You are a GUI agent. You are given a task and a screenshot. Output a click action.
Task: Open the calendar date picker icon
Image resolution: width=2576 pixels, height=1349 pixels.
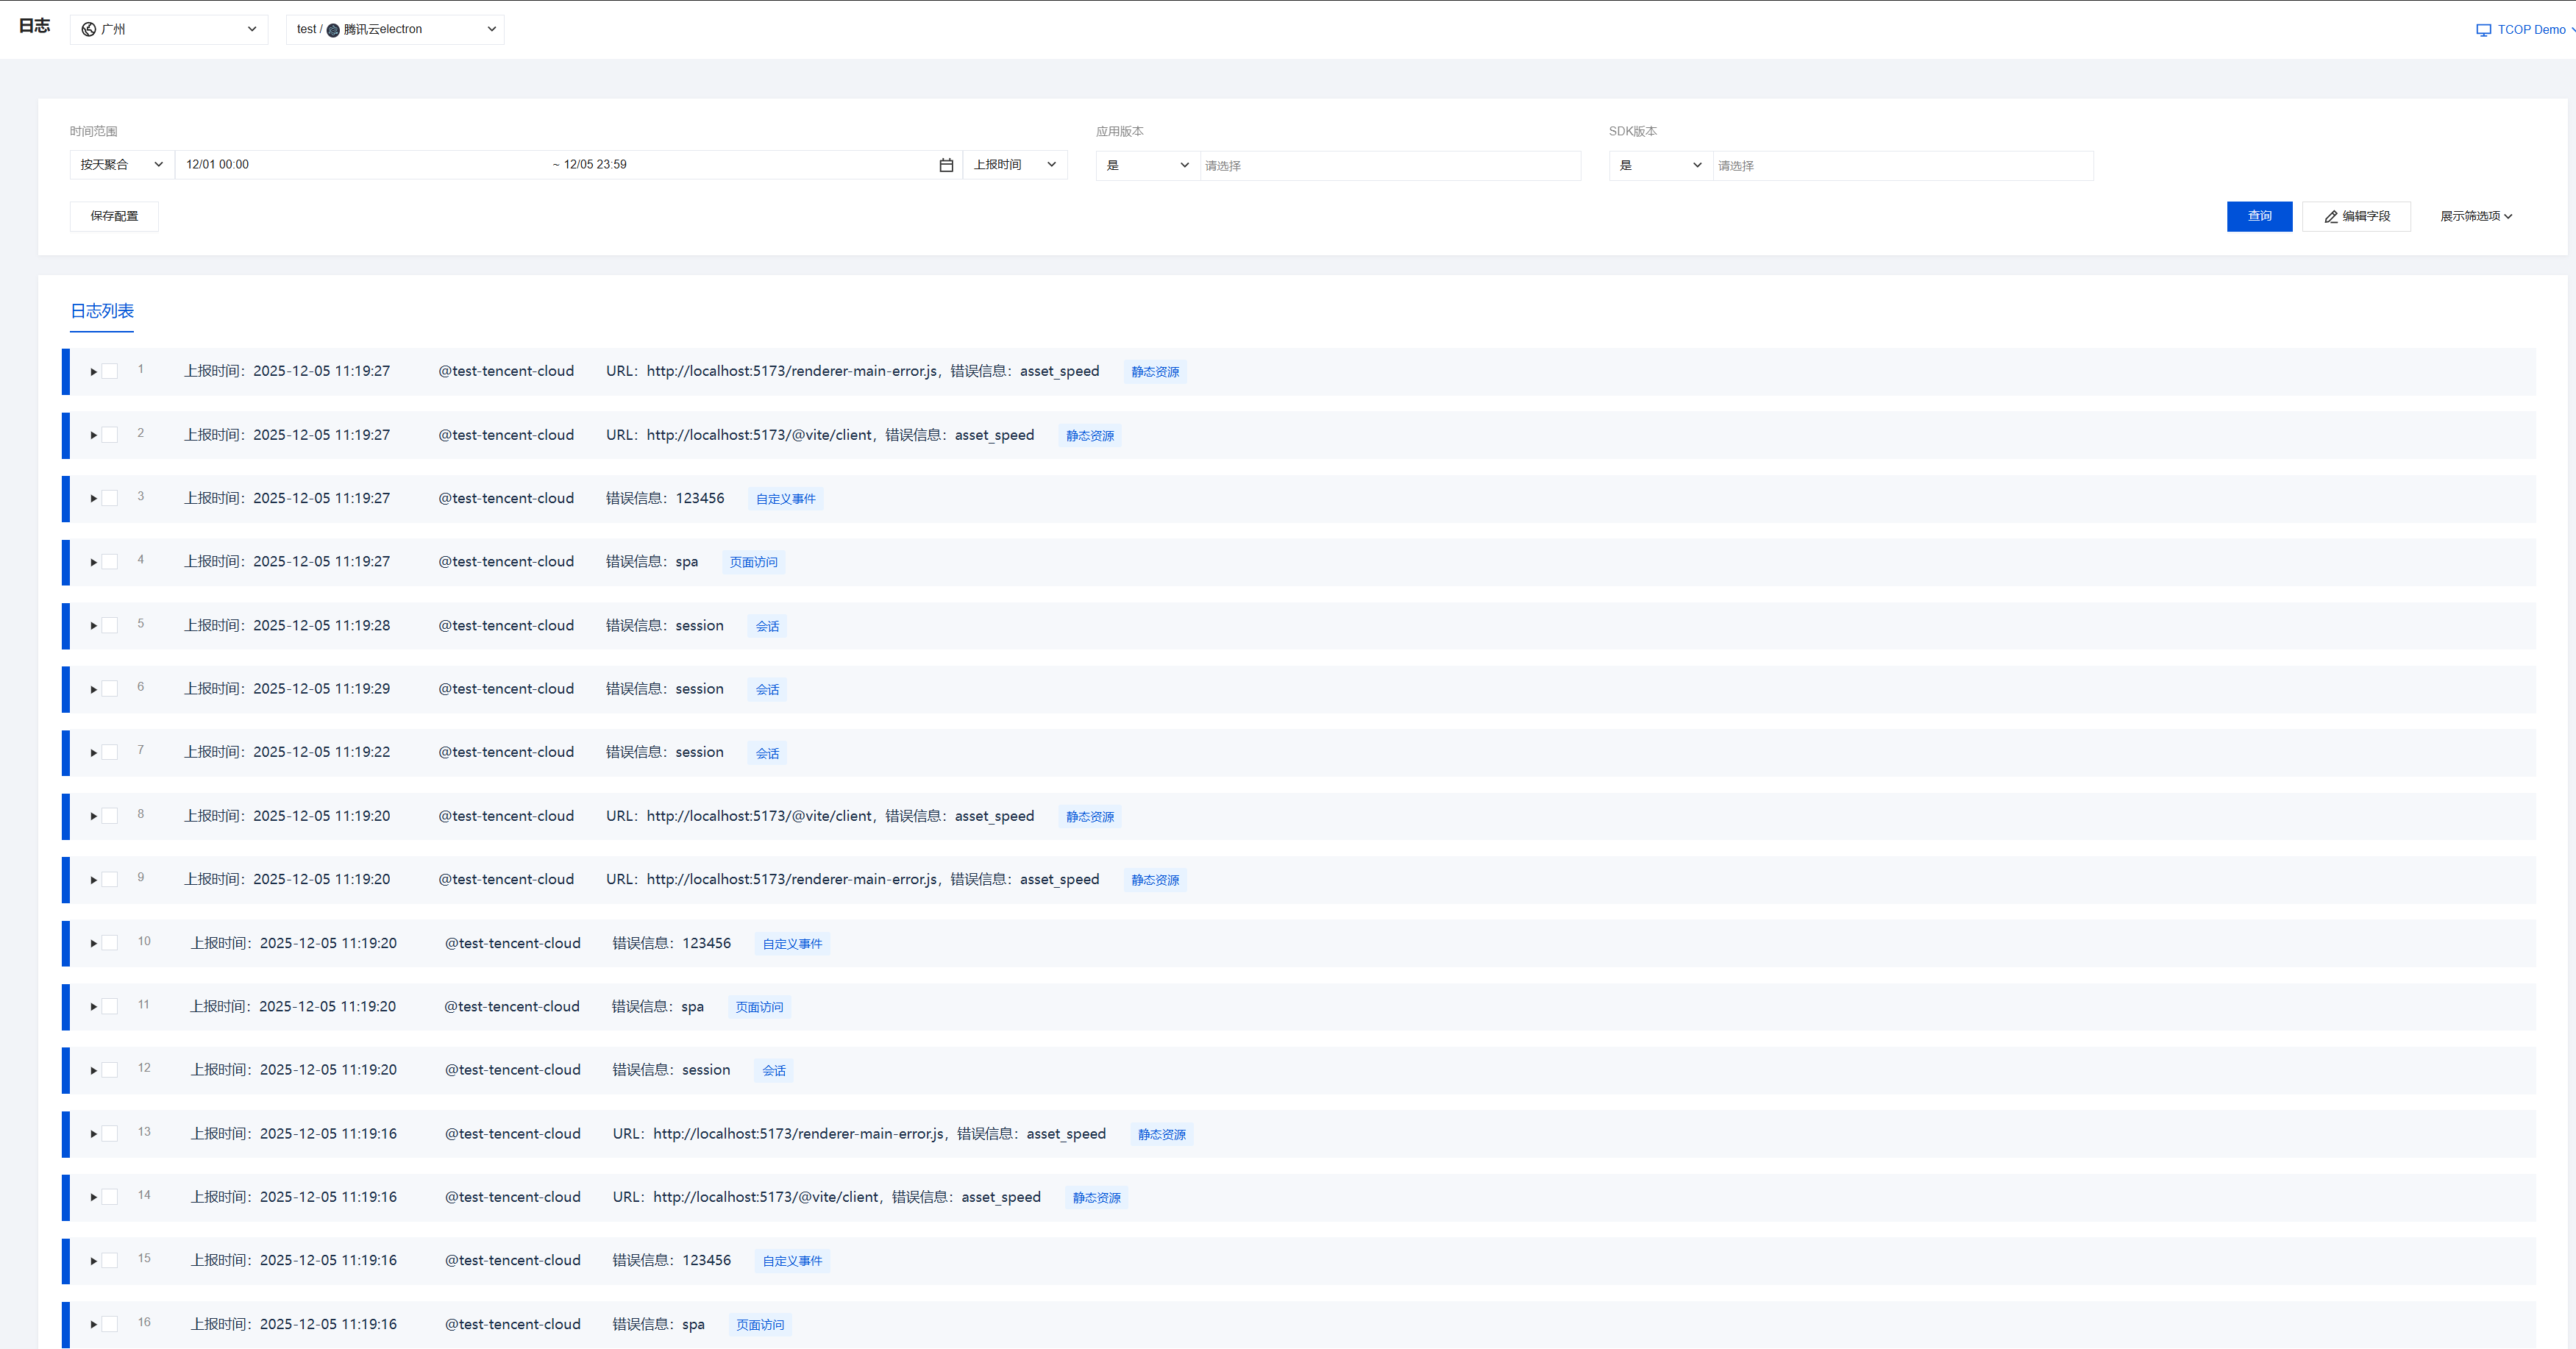click(946, 165)
